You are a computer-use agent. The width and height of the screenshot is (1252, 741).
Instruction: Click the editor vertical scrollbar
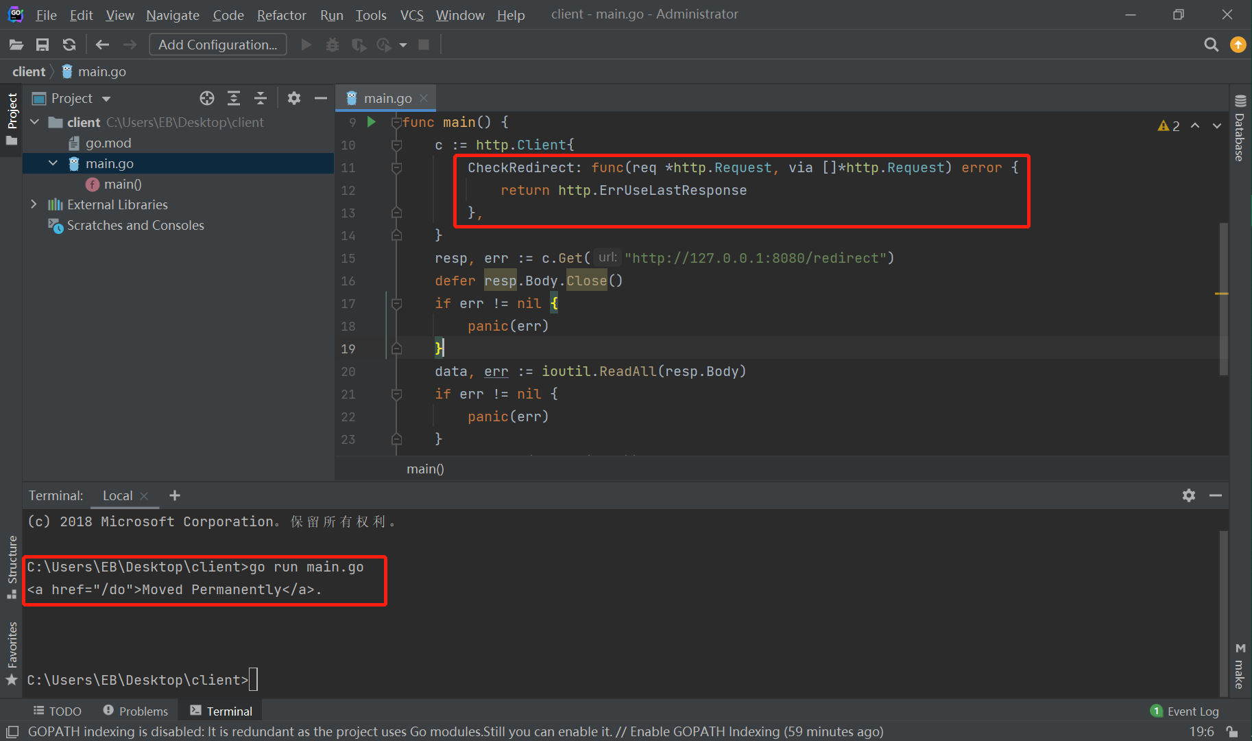[1223, 299]
